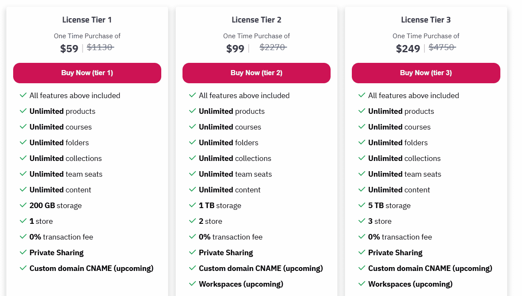522x296 pixels.
Task: Click the checkmark next to 5 TB storage
Action: [362, 205]
